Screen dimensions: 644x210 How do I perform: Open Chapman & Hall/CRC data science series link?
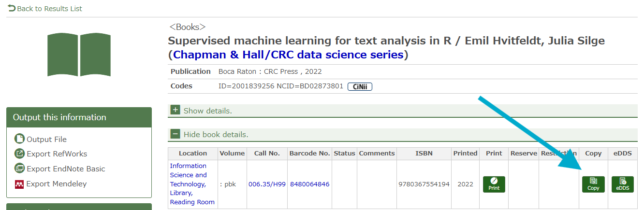point(288,55)
